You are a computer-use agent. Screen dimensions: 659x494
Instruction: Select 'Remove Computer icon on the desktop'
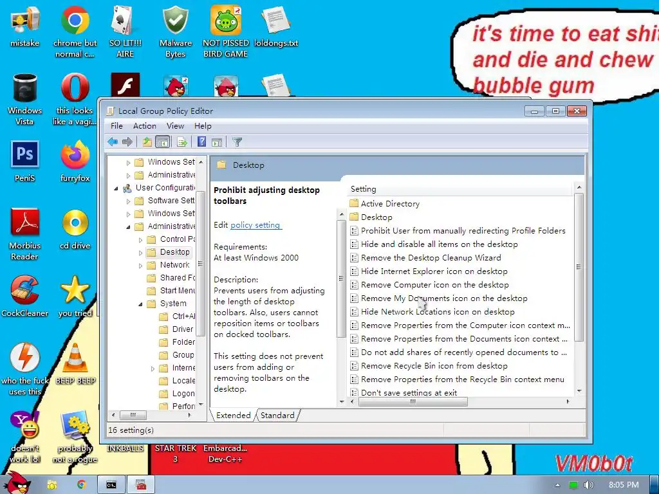(x=434, y=284)
